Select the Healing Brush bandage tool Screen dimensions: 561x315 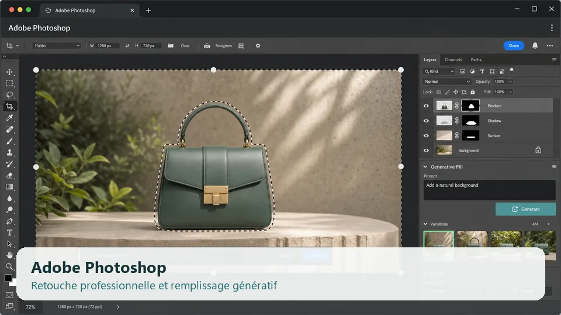pos(10,129)
